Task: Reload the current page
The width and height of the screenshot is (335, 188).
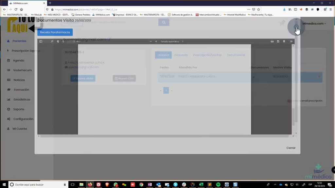Action: (x=16, y=9)
